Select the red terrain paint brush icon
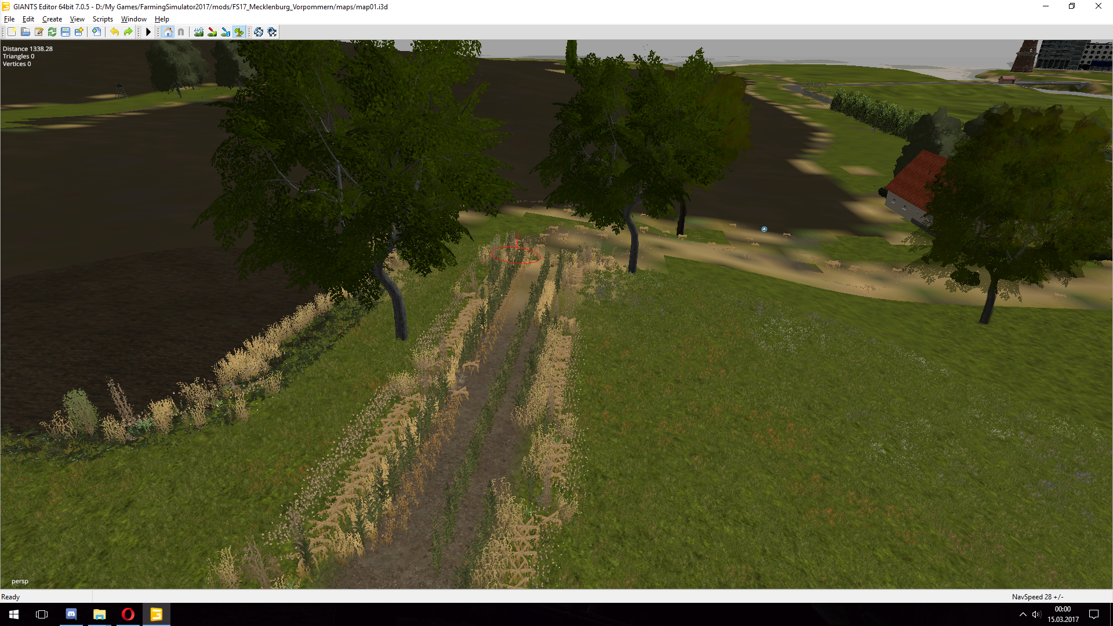This screenshot has width=1113, height=626. (x=212, y=32)
